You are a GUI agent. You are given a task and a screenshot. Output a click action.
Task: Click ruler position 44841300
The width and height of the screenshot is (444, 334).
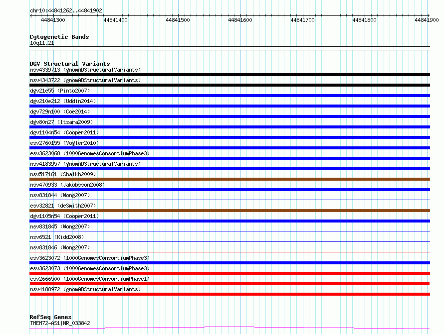coord(53,20)
